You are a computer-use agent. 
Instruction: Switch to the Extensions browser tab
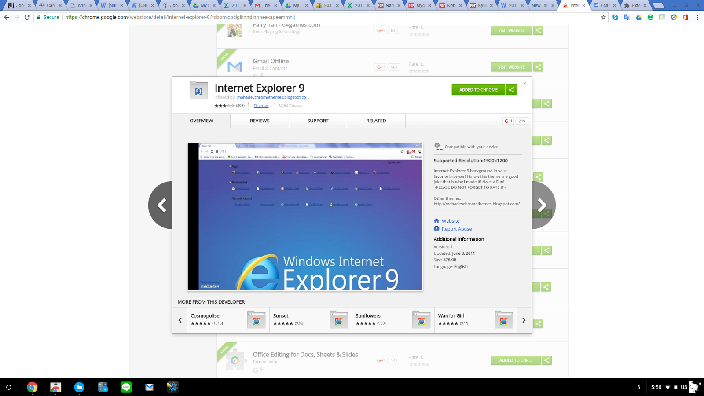635,5
